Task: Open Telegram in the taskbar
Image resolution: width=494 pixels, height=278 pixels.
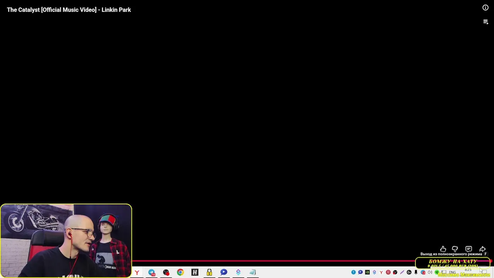Action: pos(152,273)
